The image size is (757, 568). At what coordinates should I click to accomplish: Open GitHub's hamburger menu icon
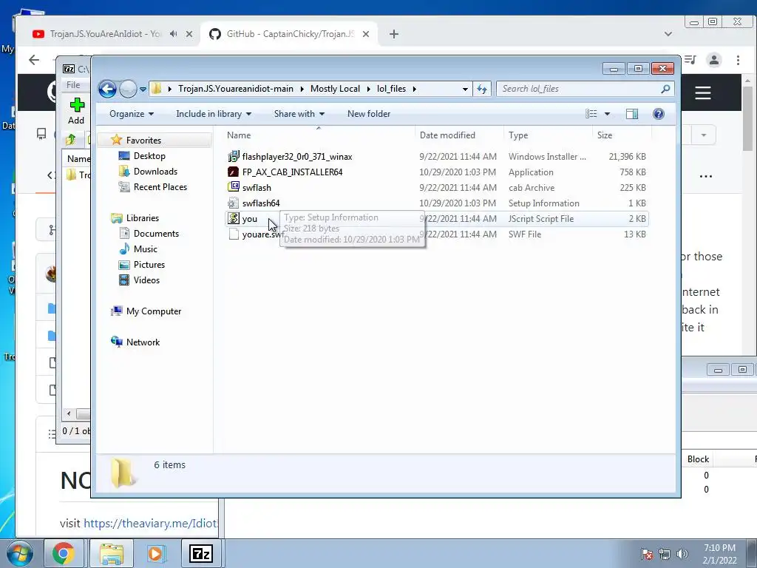[703, 92]
